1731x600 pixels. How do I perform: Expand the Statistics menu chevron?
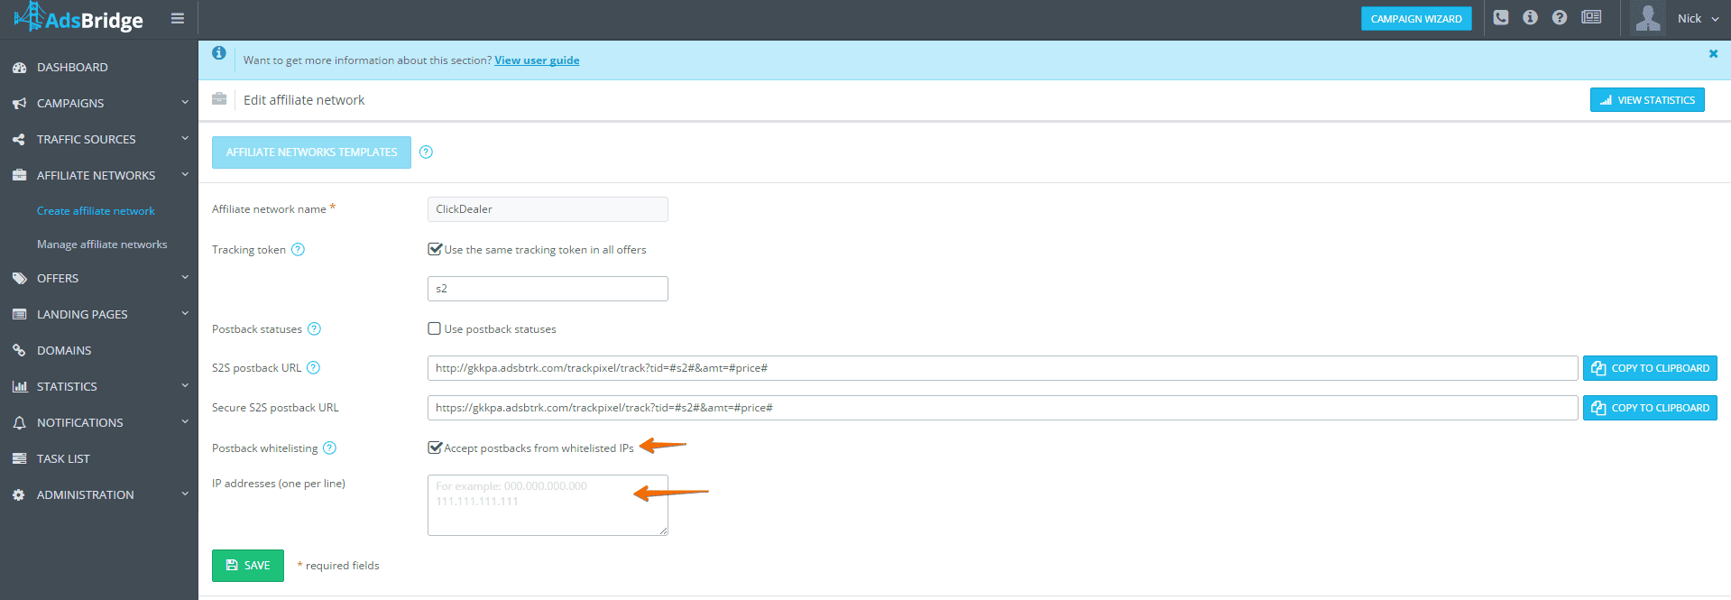(185, 385)
